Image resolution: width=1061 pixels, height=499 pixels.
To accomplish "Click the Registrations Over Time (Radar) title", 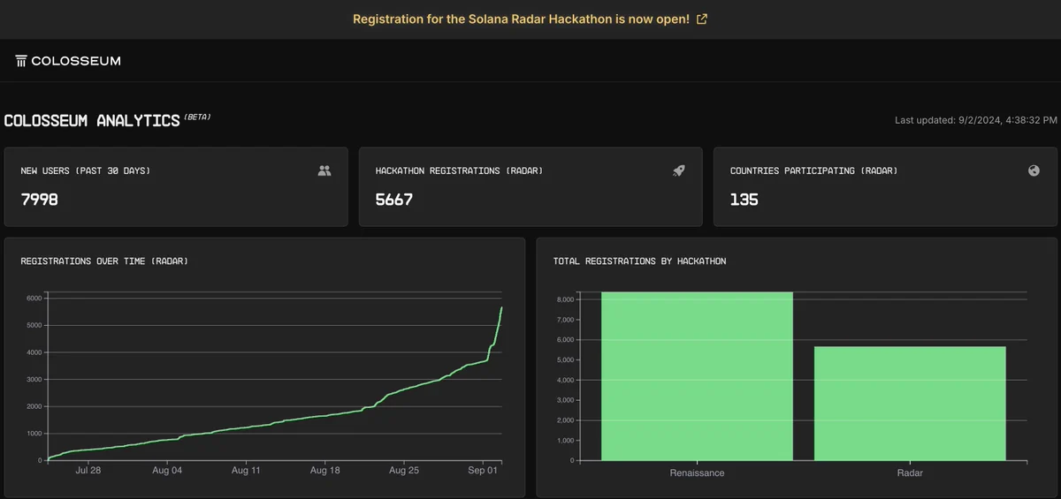I will [104, 261].
